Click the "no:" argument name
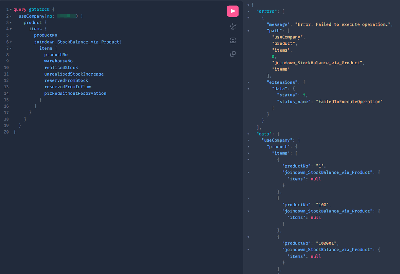Screen dimensions: 400x274 (50, 16)
